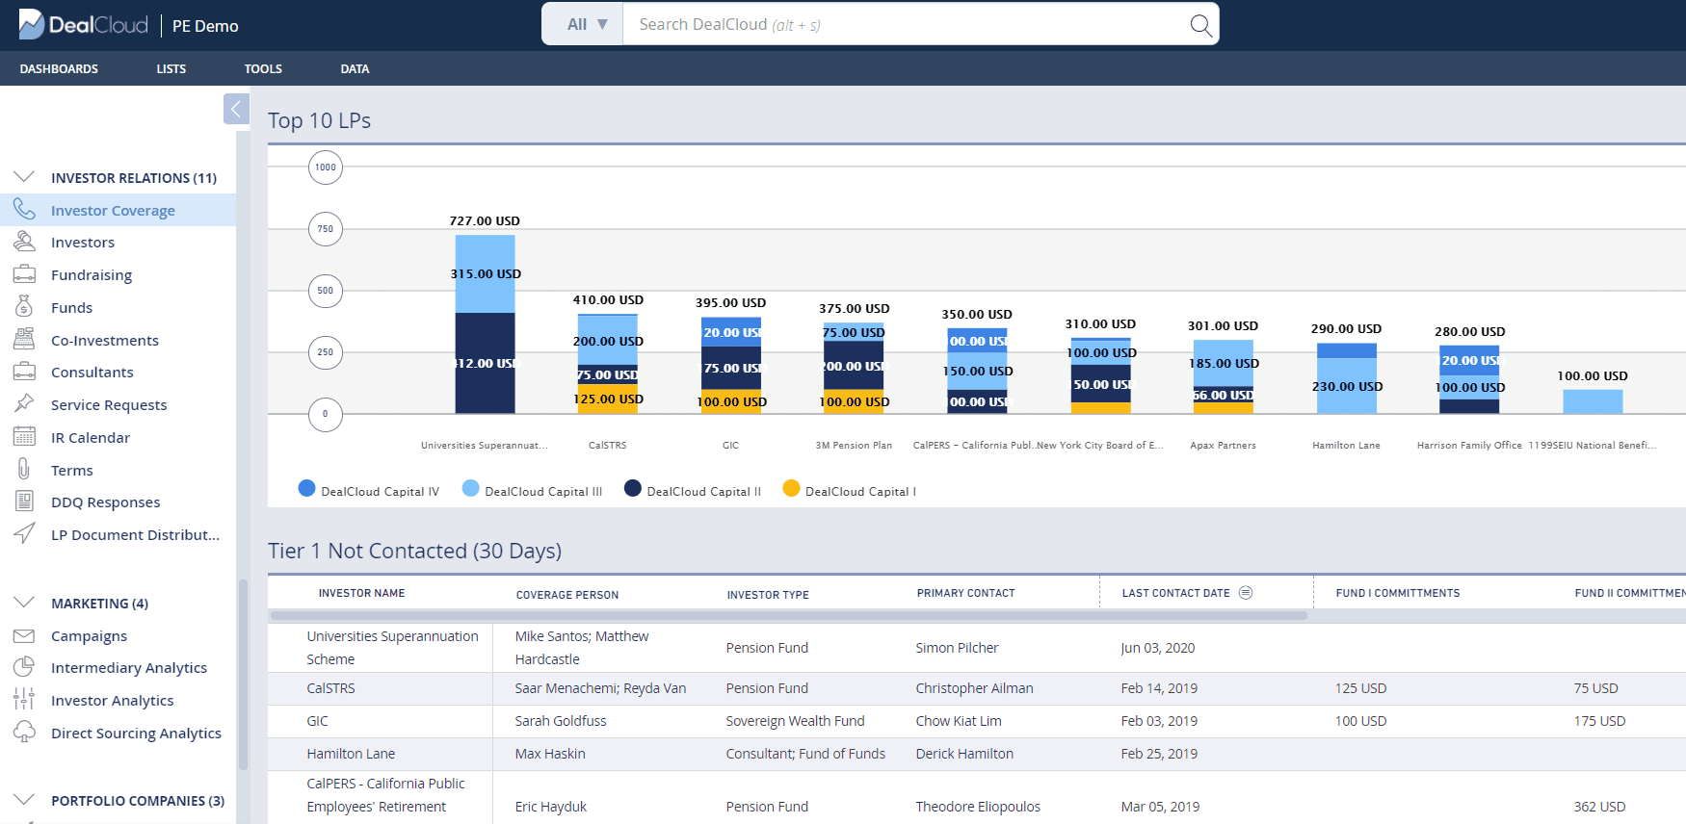This screenshot has height=824, width=1686.
Task: Click the Last Contact Date column filter icon
Action: point(1246,593)
